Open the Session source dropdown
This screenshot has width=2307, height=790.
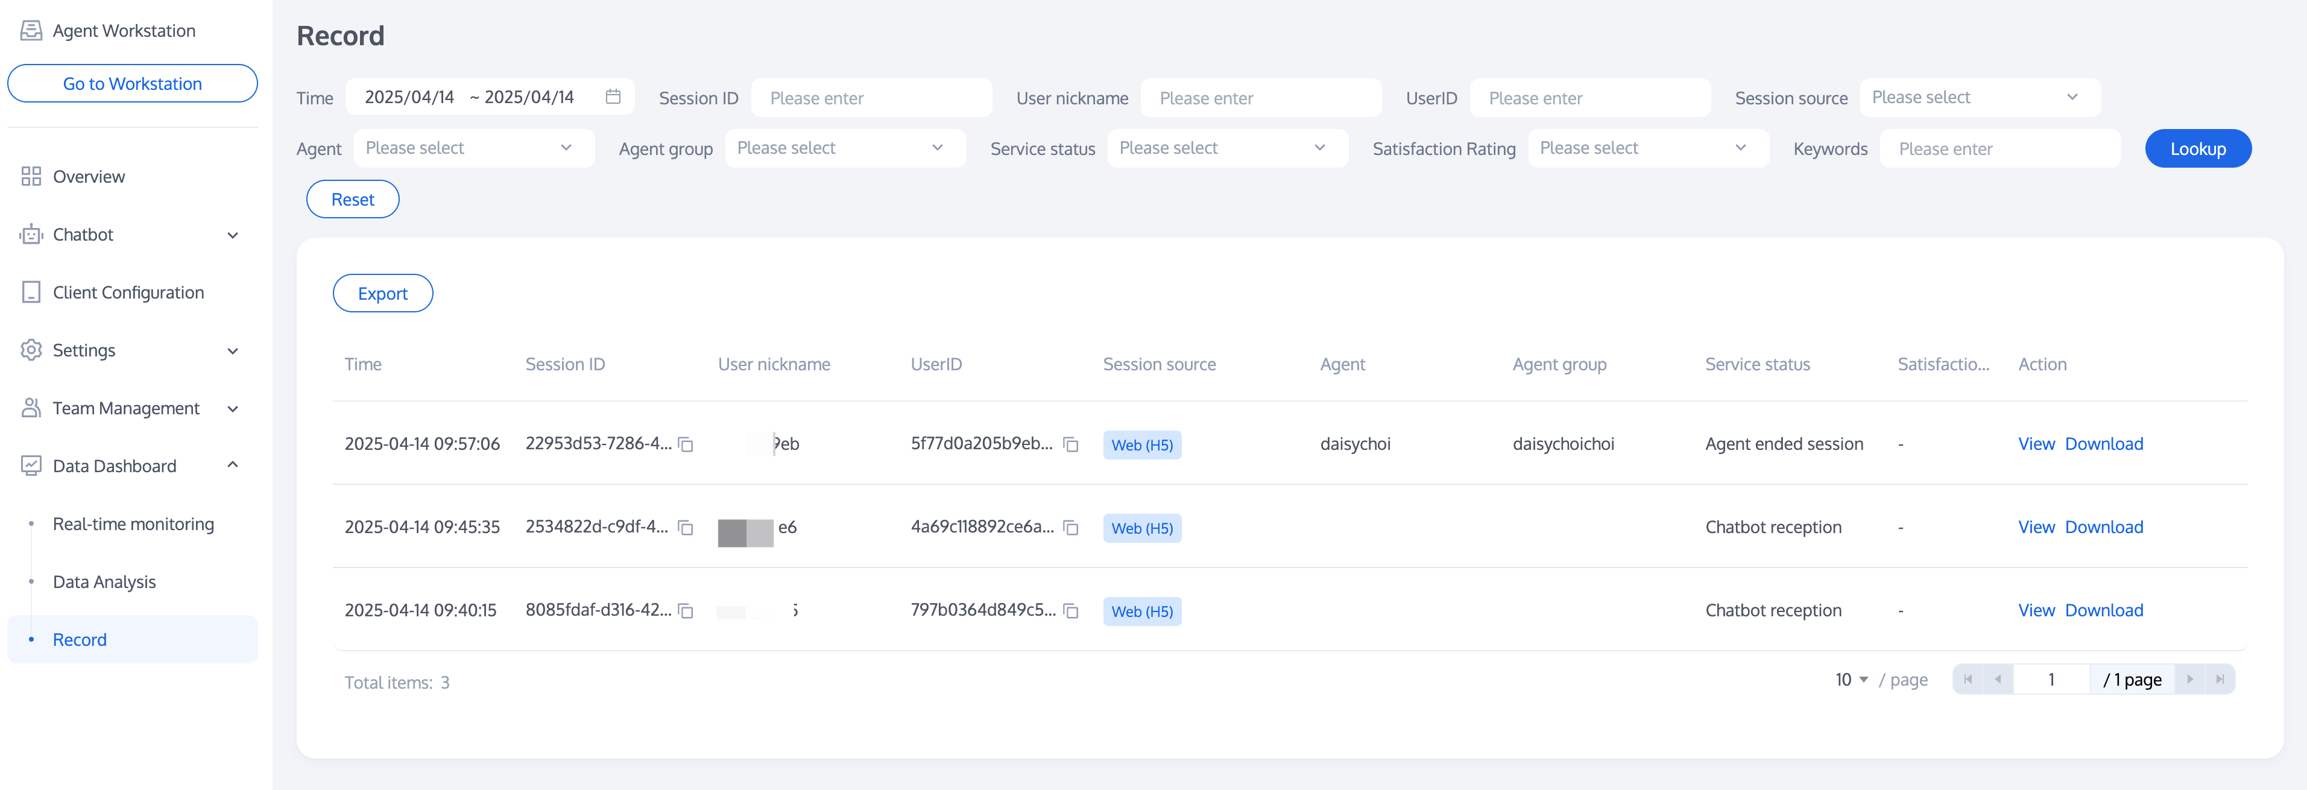(x=1979, y=98)
